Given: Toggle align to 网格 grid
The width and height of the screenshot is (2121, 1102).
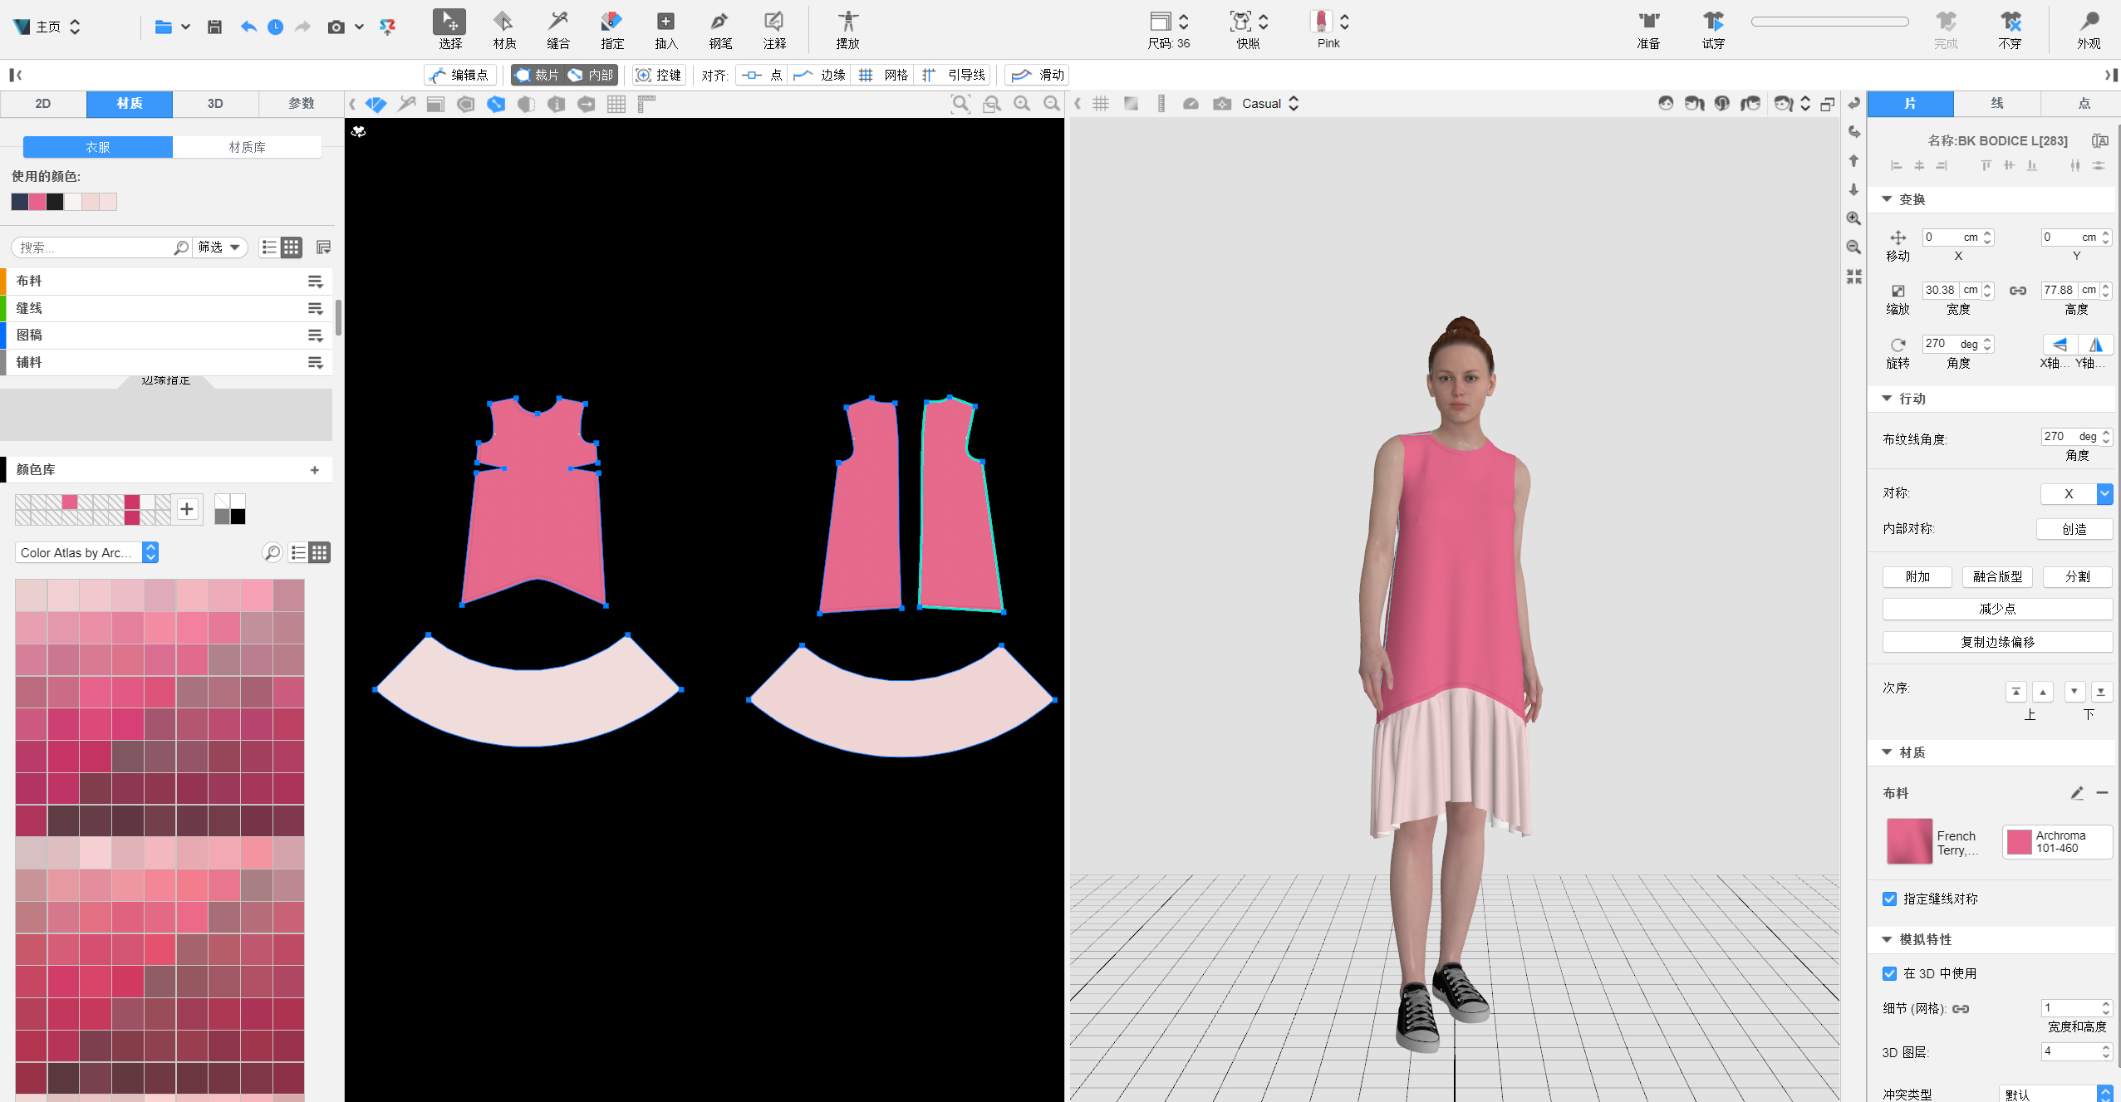Looking at the screenshot, I should click(883, 75).
